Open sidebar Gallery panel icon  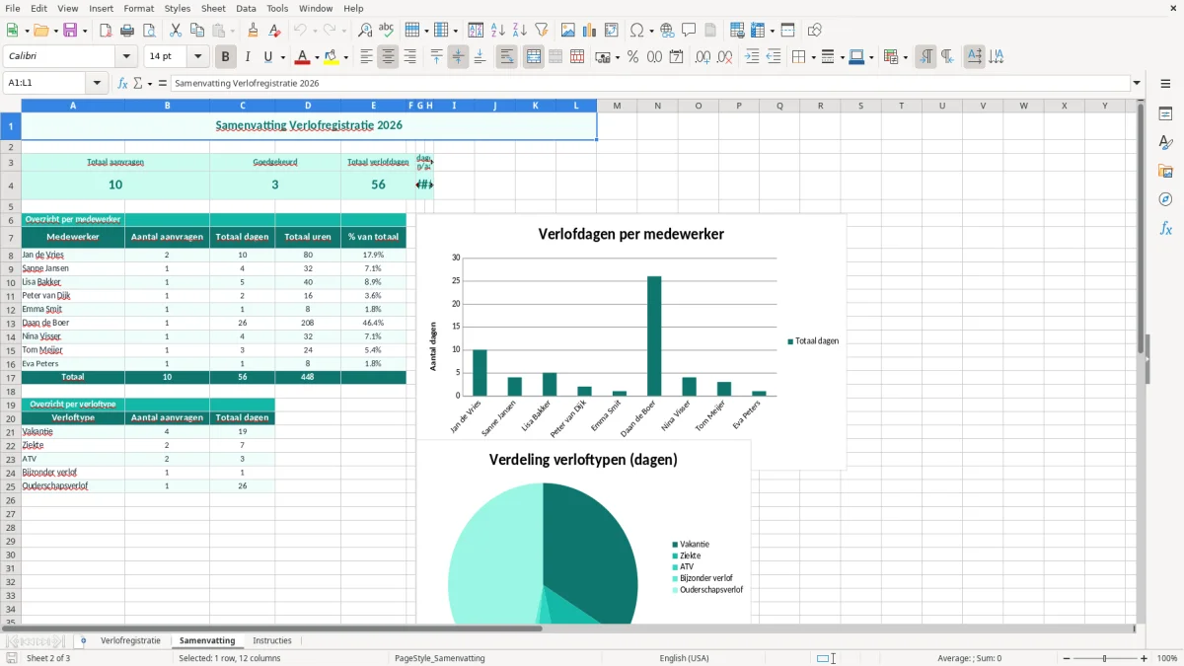point(1165,172)
